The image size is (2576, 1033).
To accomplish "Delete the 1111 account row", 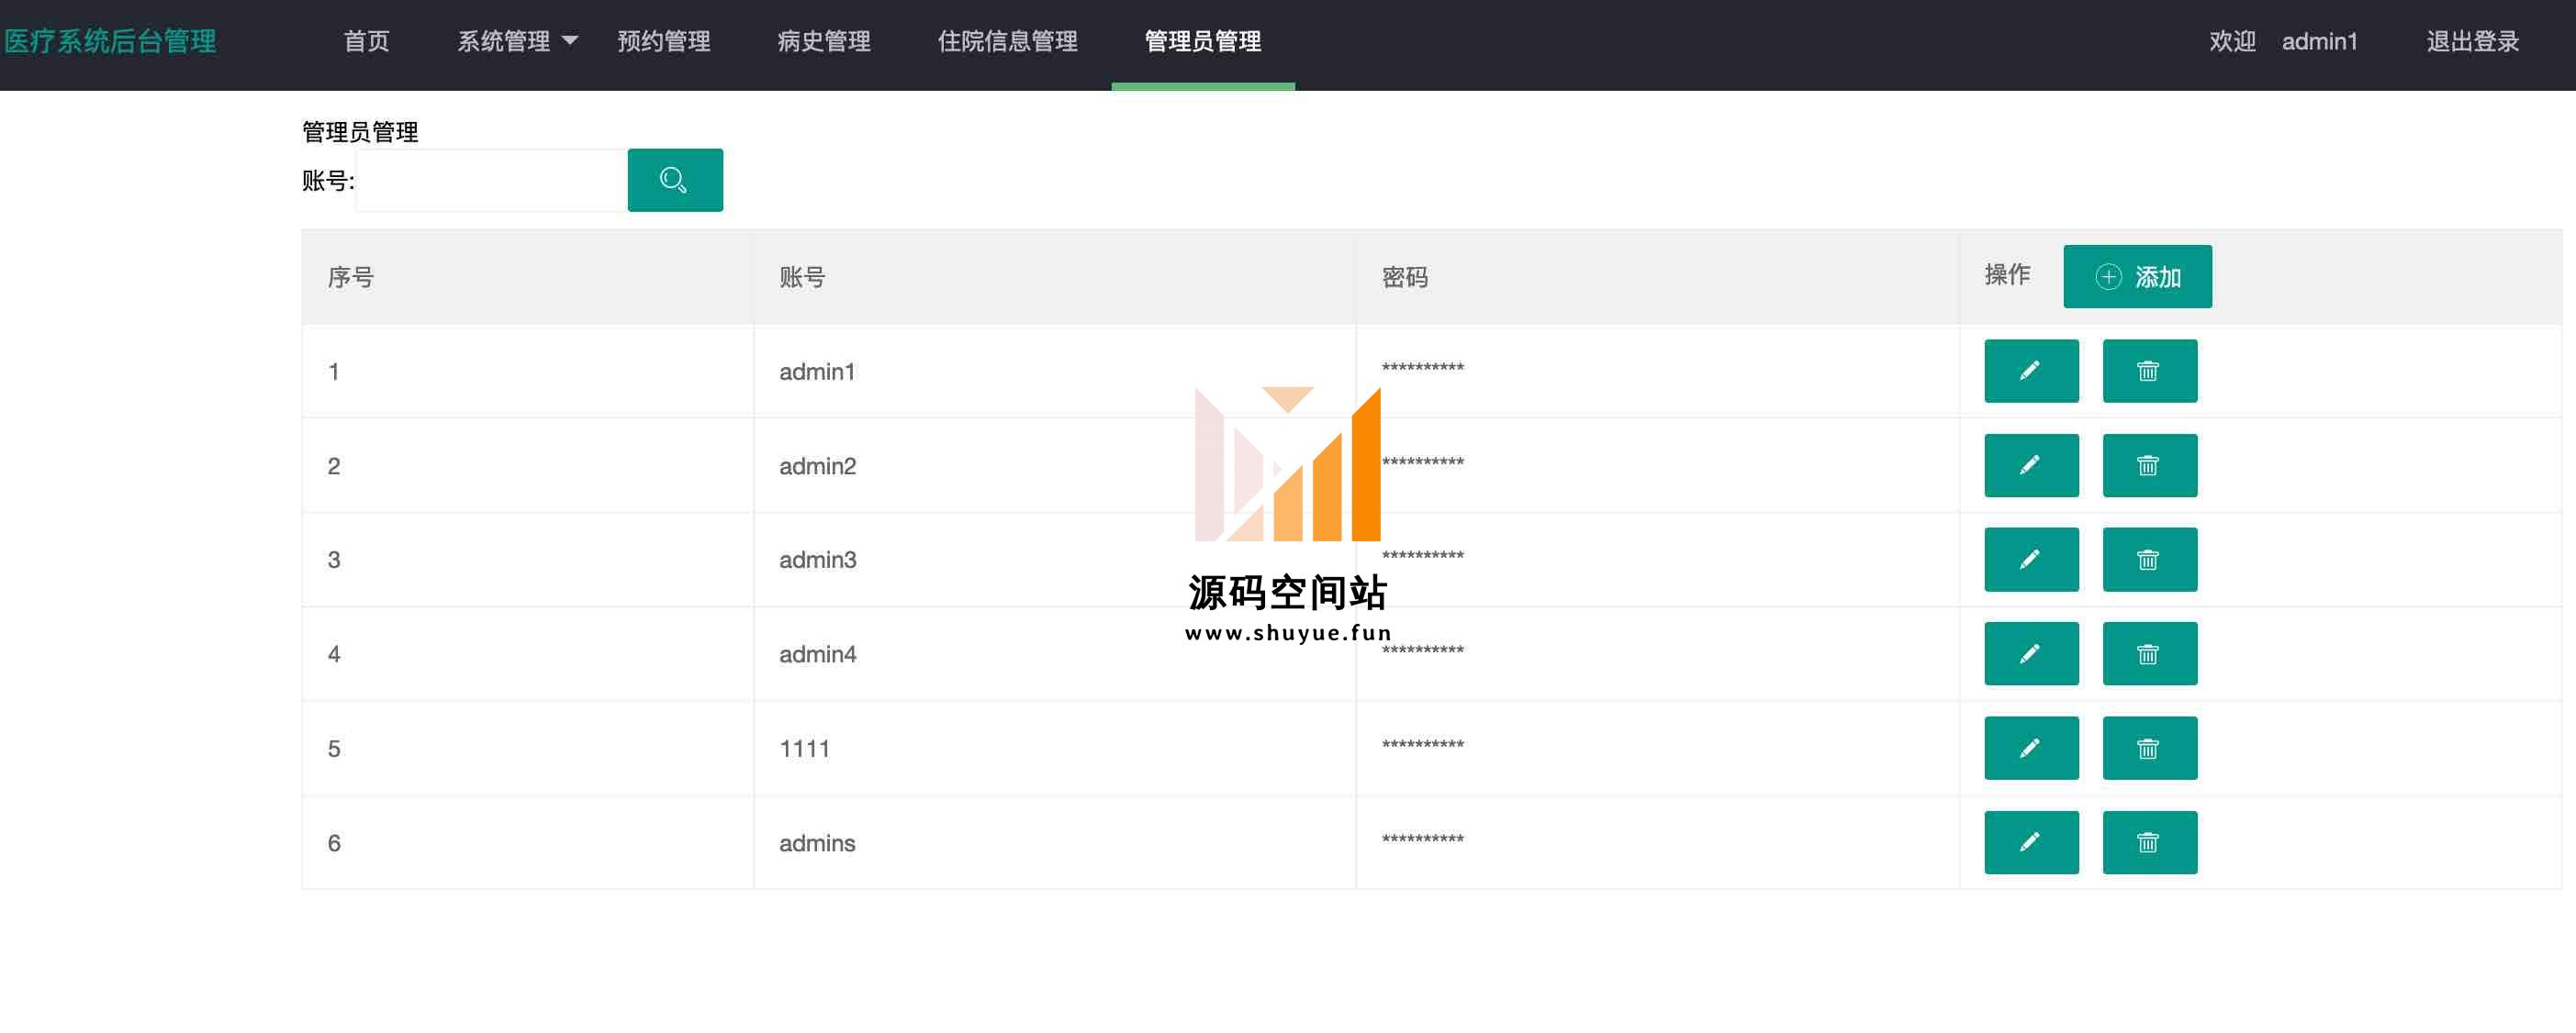I will (2149, 749).
